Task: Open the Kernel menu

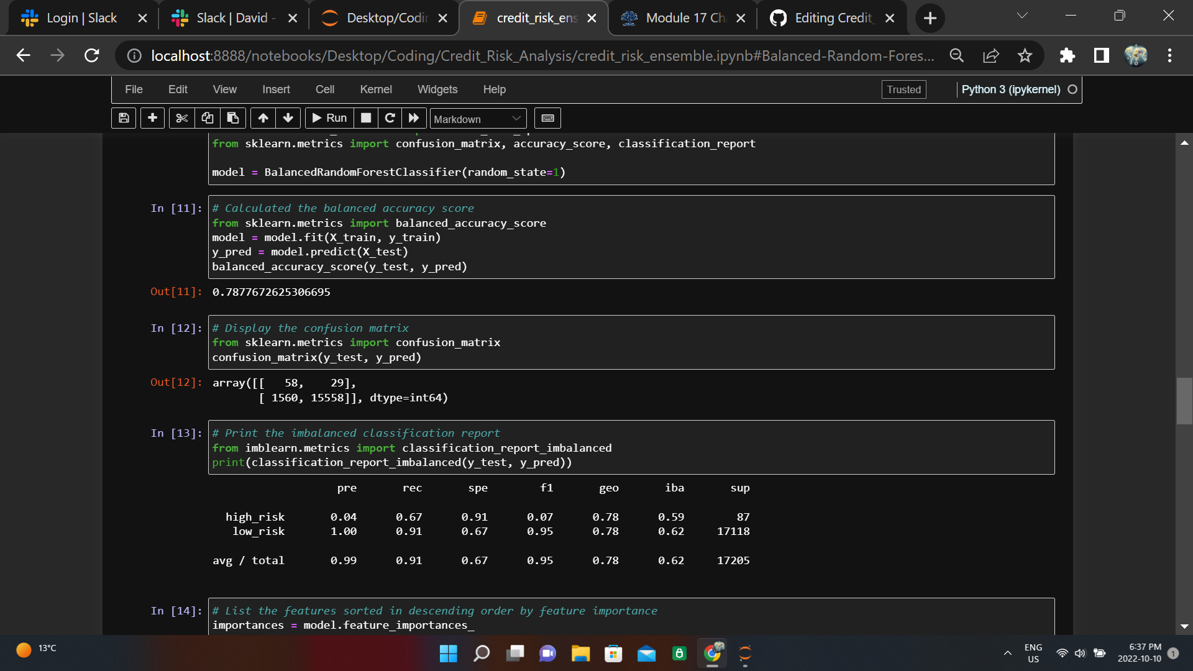Action: click(376, 89)
